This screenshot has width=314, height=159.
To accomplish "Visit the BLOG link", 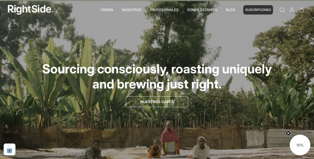I will pos(231,10).
